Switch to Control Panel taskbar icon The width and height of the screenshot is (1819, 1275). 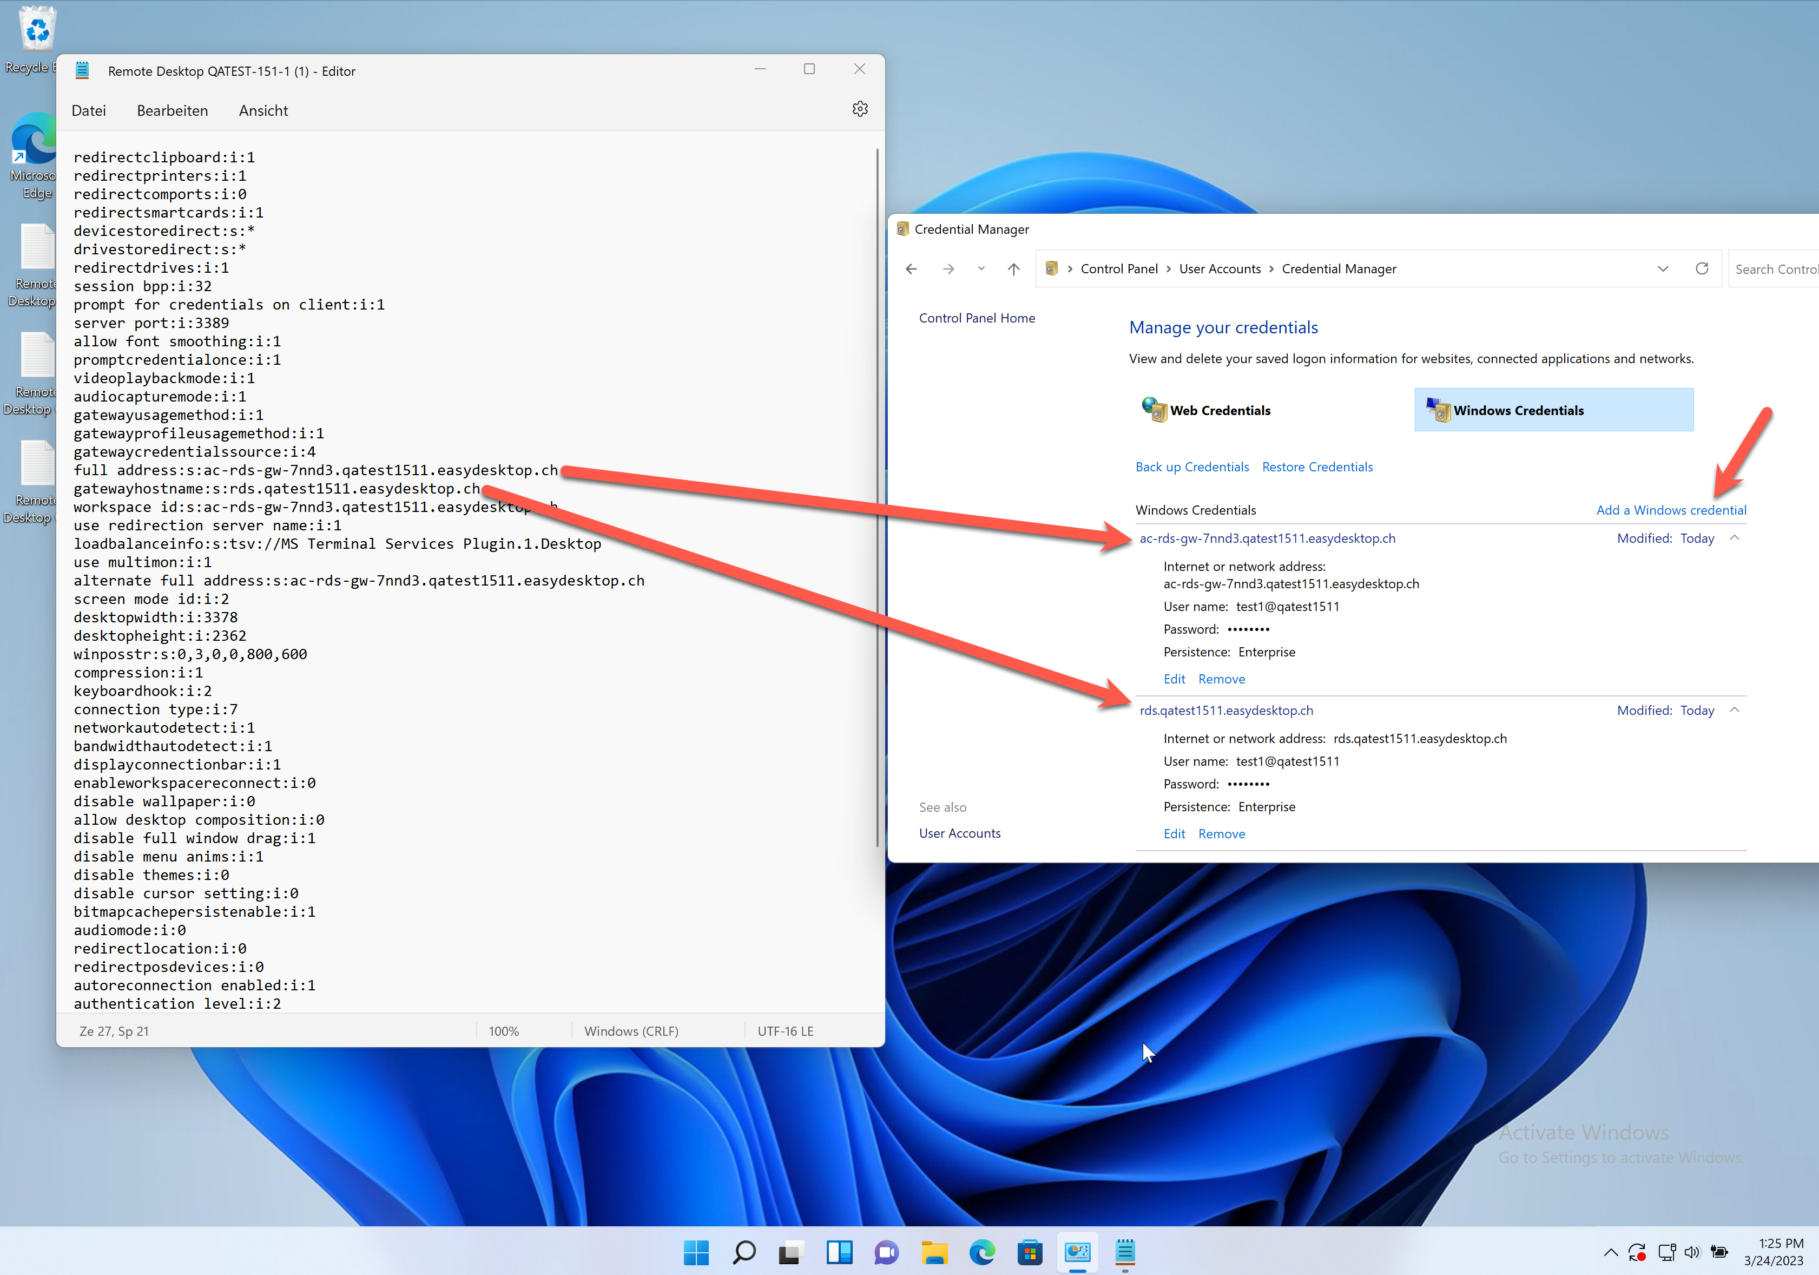point(1077,1252)
